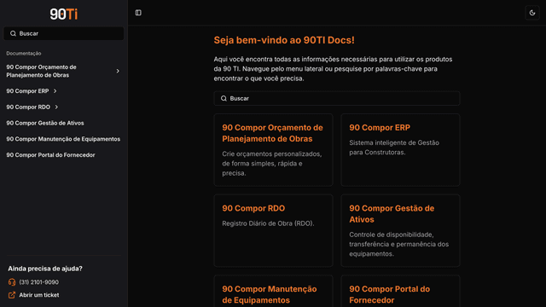Focus the Buscar field in the sidebar
This screenshot has height=307, width=546.
coord(64,33)
